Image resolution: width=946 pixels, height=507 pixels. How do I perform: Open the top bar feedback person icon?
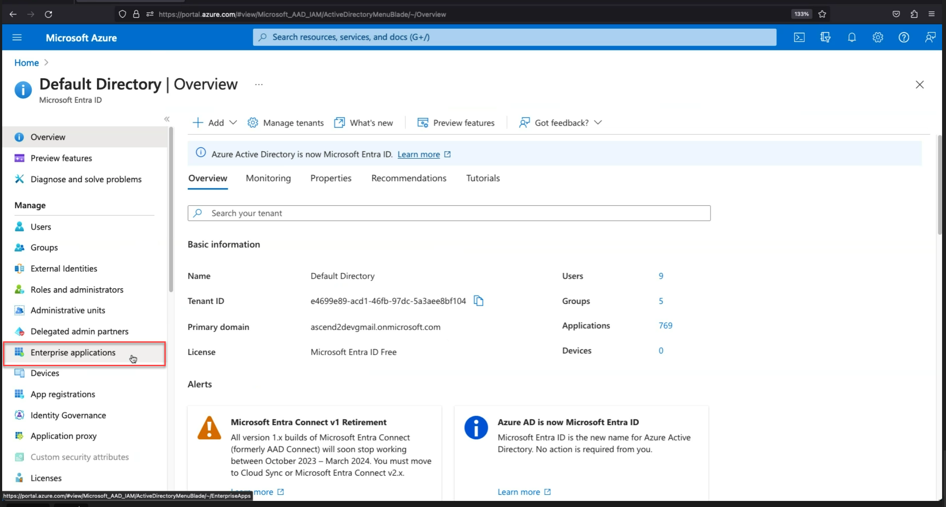930,37
